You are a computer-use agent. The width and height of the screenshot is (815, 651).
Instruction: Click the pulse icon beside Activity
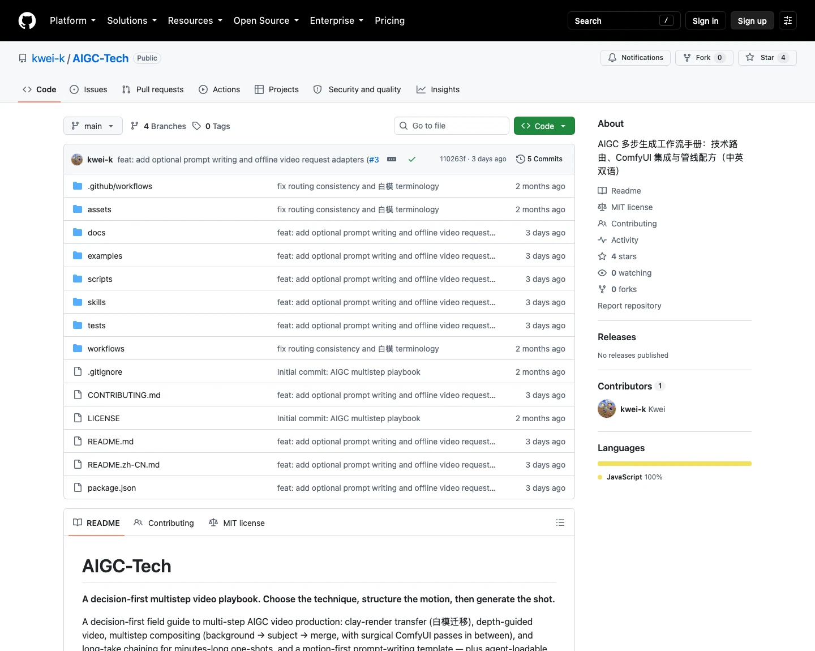click(x=602, y=240)
